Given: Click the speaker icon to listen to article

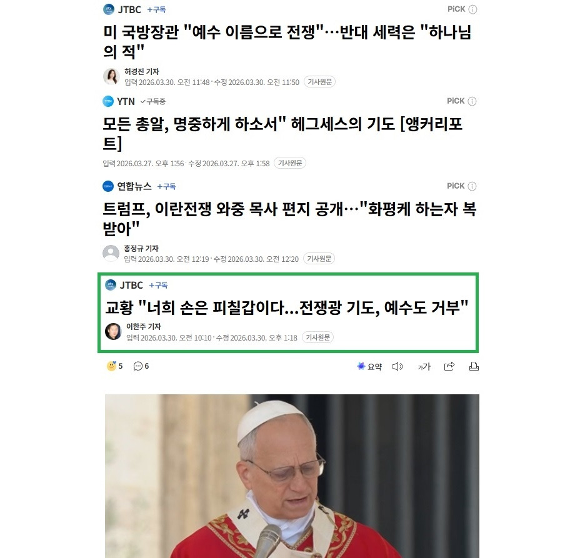Looking at the screenshot, I should click(x=397, y=366).
